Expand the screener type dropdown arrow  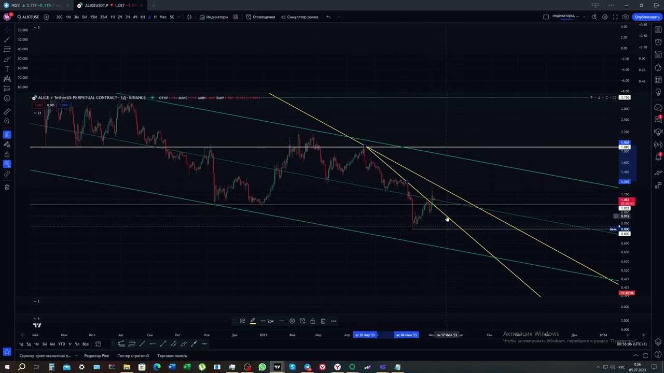pyautogui.click(x=76, y=356)
